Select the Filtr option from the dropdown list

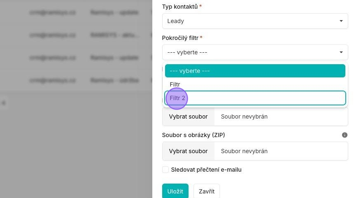[255, 84]
